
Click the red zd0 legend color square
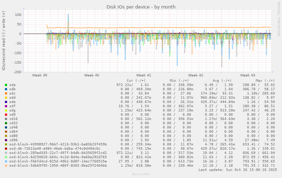6,115
